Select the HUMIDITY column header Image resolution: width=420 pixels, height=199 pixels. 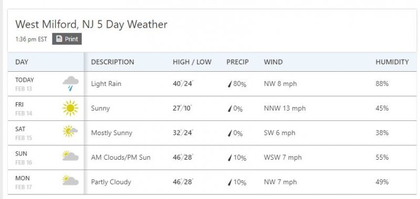point(392,62)
